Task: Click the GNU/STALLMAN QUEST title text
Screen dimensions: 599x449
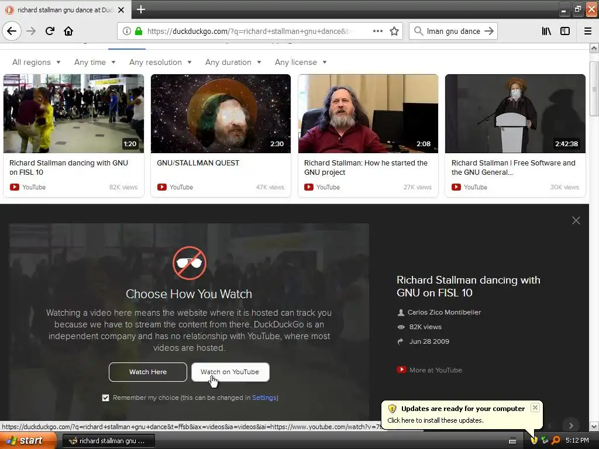Action: 198,163
